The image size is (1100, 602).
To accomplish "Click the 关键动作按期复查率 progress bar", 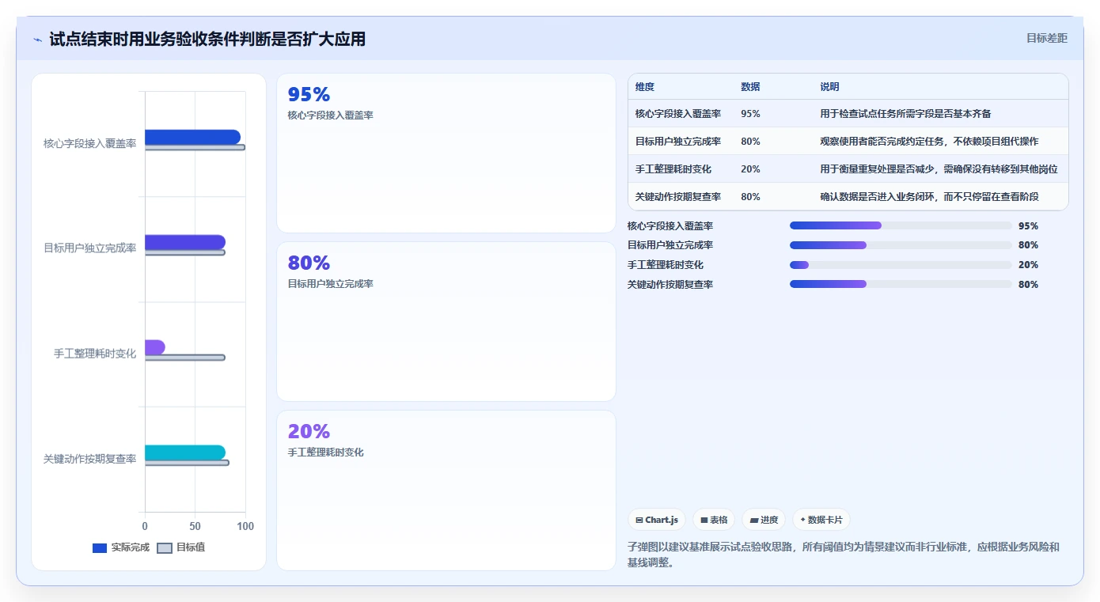I will point(901,285).
